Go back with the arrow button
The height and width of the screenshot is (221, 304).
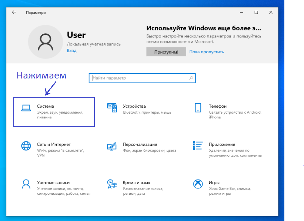click(x=14, y=13)
